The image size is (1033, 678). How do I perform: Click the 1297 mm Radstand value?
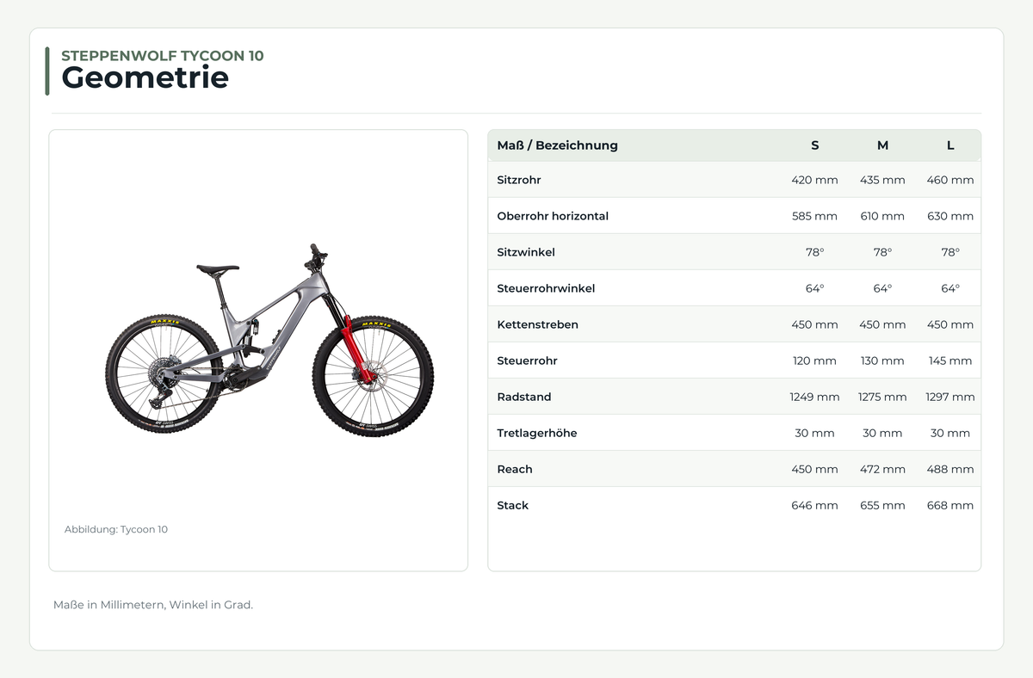[950, 397]
